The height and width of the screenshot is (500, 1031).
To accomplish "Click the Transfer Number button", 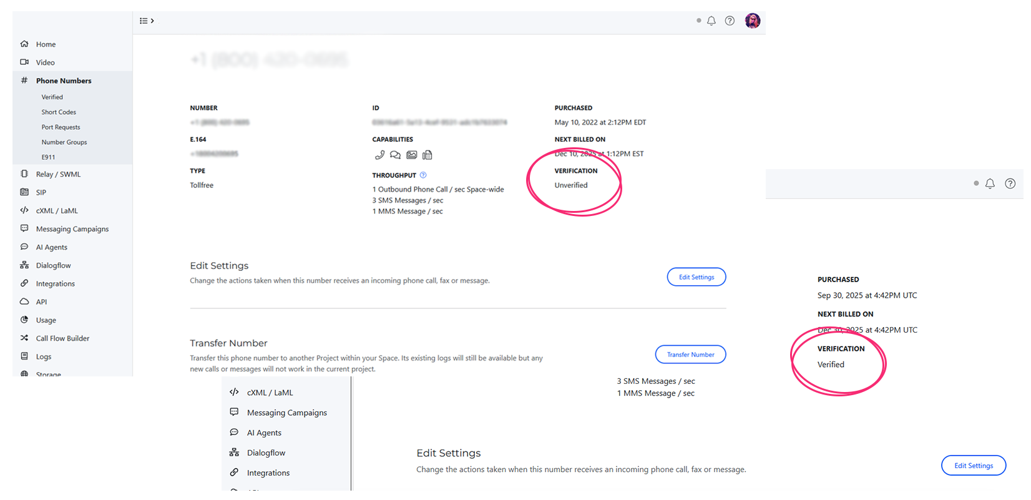I will [x=690, y=355].
